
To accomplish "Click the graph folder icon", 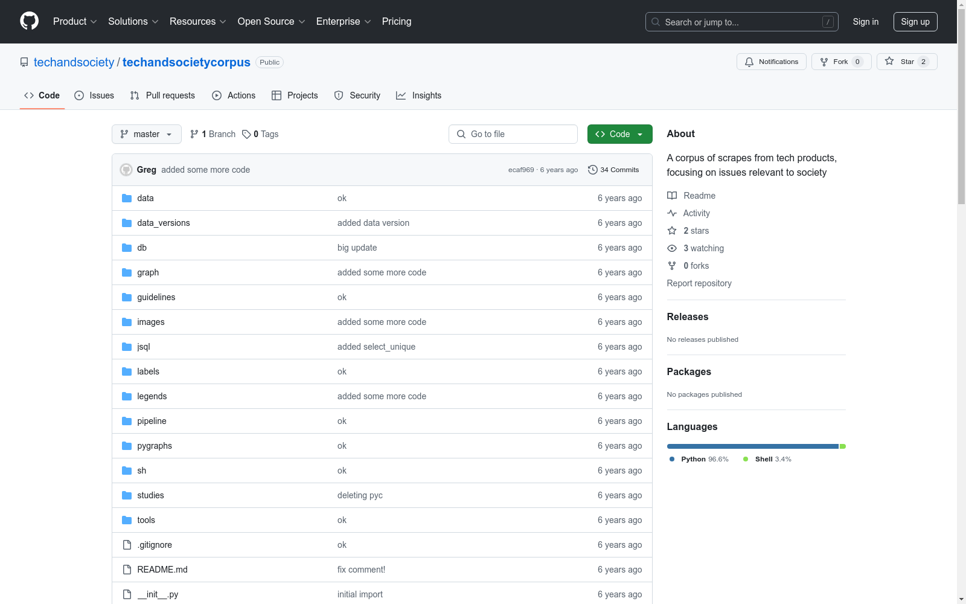I will point(127,272).
